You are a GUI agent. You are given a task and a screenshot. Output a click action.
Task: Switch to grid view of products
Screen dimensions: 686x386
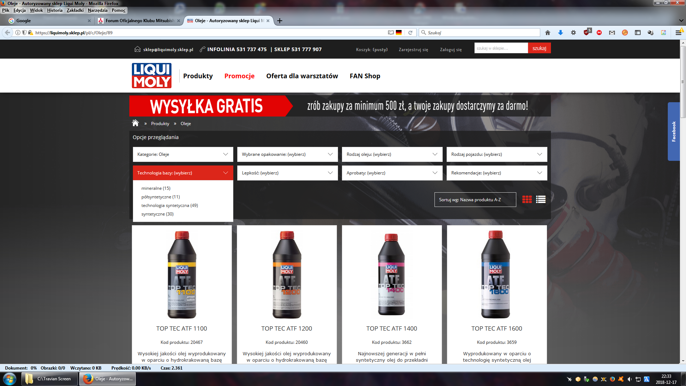[527, 199]
